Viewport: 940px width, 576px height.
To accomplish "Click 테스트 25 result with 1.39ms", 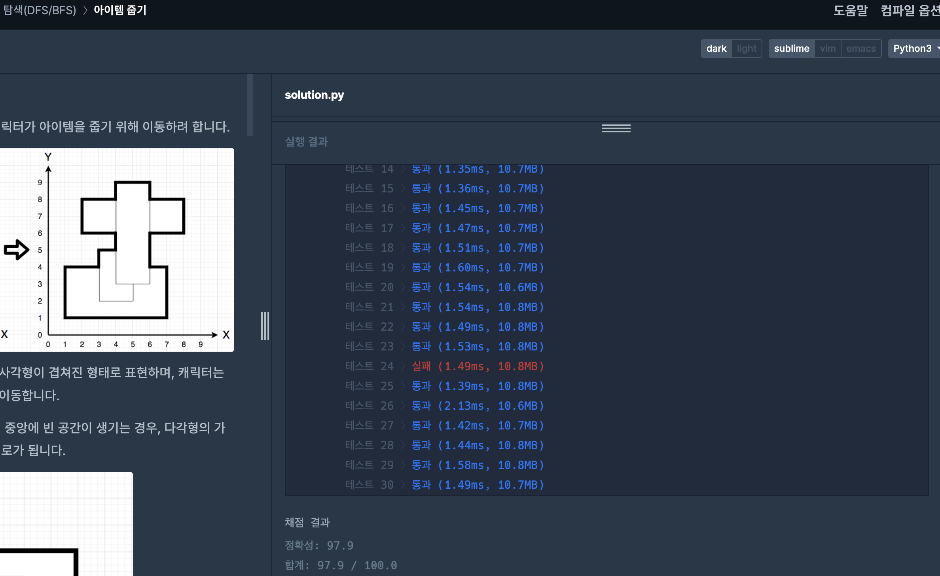I will pyautogui.click(x=445, y=386).
